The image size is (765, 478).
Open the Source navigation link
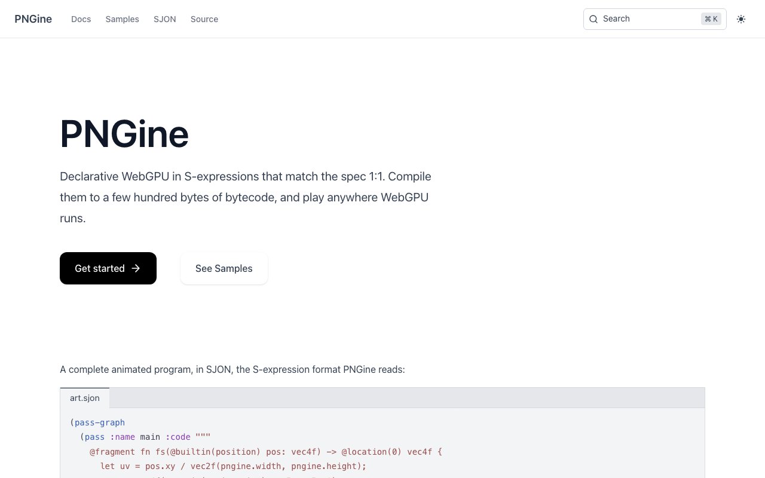pos(204,19)
